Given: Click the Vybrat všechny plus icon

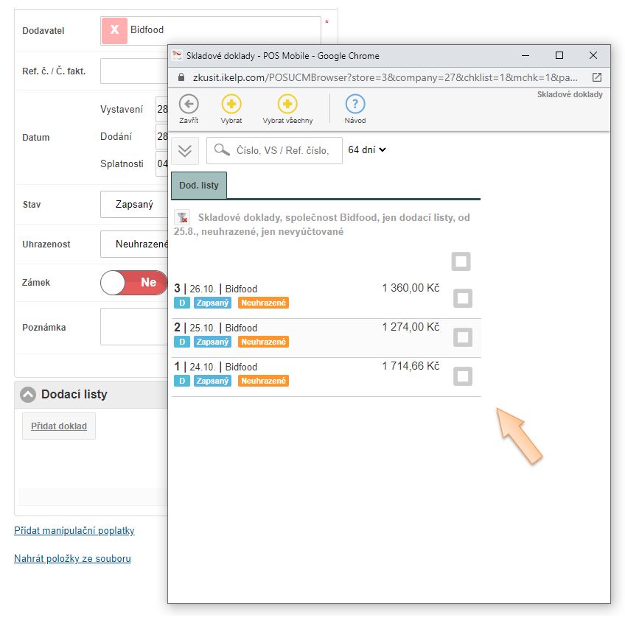Looking at the screenshot, I should 287,105.
